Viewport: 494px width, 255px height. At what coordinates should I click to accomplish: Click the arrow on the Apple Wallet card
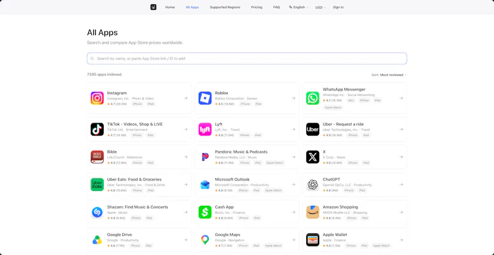pos(401,240)
